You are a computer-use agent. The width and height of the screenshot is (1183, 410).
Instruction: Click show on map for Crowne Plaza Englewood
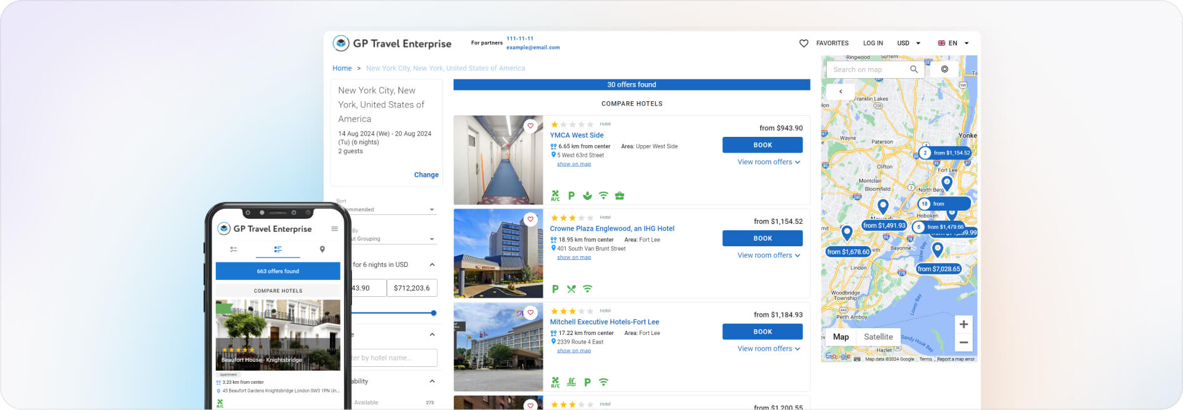[574, 257]
